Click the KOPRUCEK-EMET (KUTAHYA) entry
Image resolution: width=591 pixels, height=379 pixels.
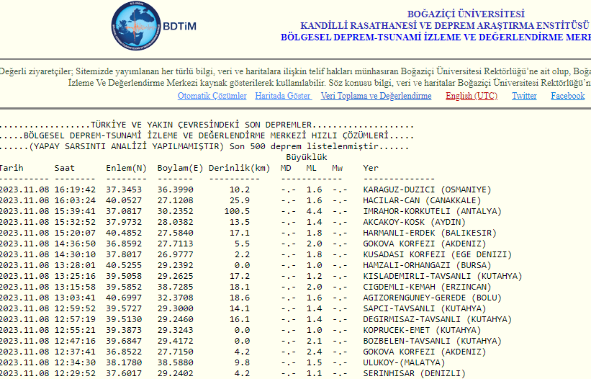(422, 330)
